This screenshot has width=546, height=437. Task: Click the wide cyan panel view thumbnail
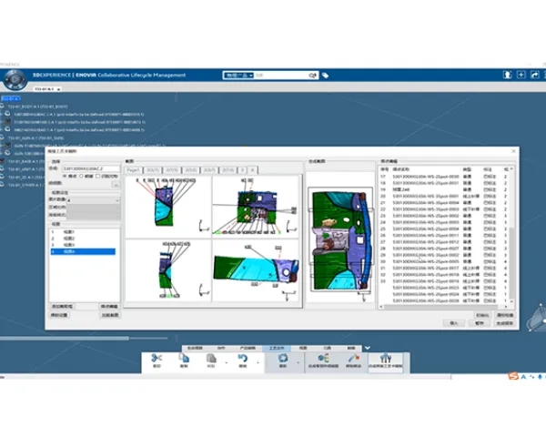[256, 270]
